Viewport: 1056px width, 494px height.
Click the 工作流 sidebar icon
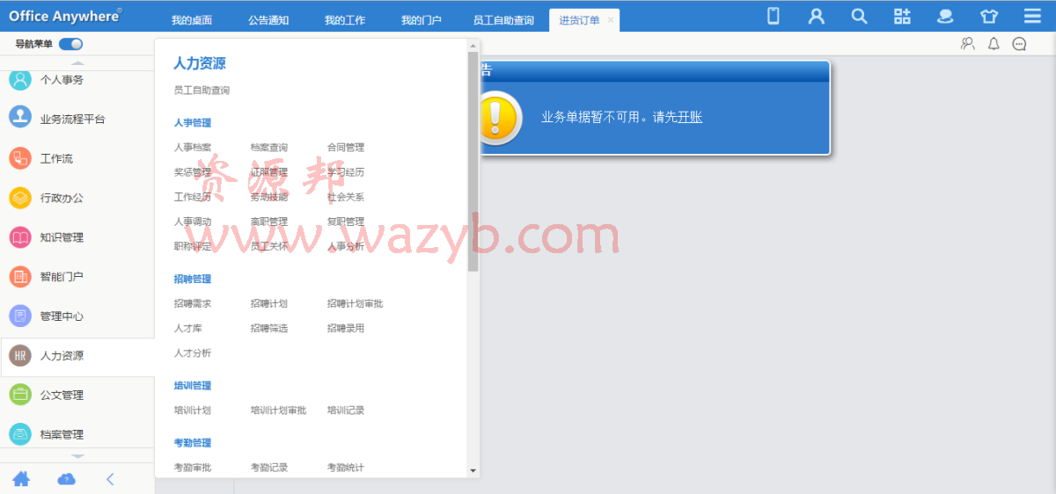coord(20,158)
